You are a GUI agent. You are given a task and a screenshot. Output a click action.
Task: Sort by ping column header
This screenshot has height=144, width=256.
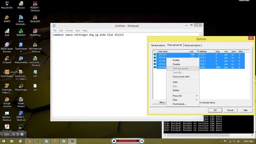[219, 51]
